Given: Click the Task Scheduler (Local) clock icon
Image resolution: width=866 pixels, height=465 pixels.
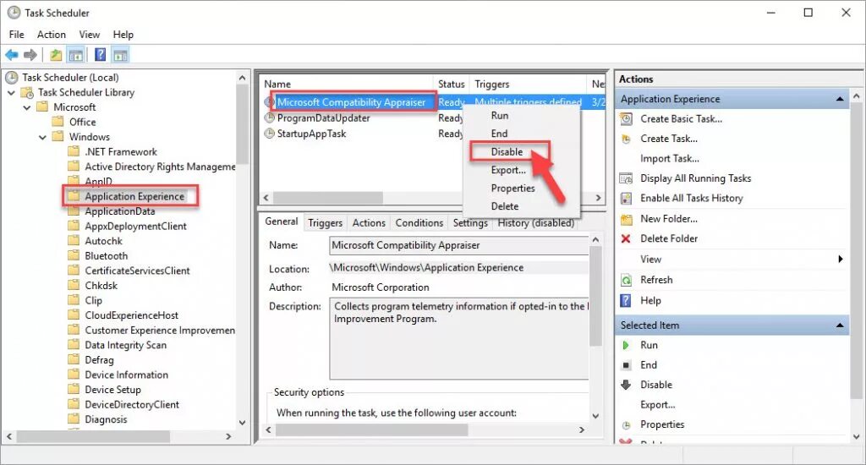Looking at the screenshot, I should point(12,77).
